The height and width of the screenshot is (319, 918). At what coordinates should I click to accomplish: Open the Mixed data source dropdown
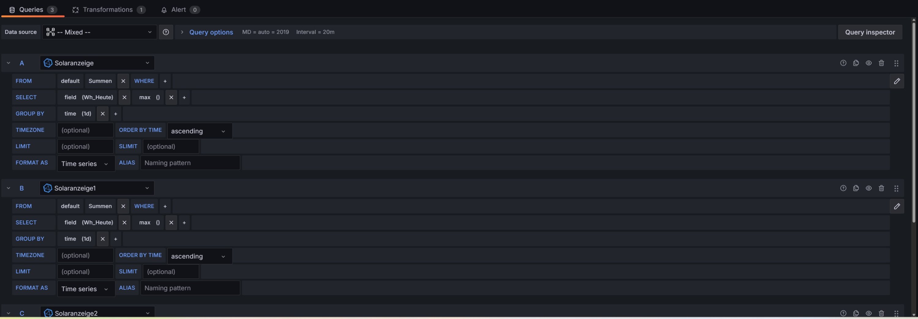[x=99, y=32]
